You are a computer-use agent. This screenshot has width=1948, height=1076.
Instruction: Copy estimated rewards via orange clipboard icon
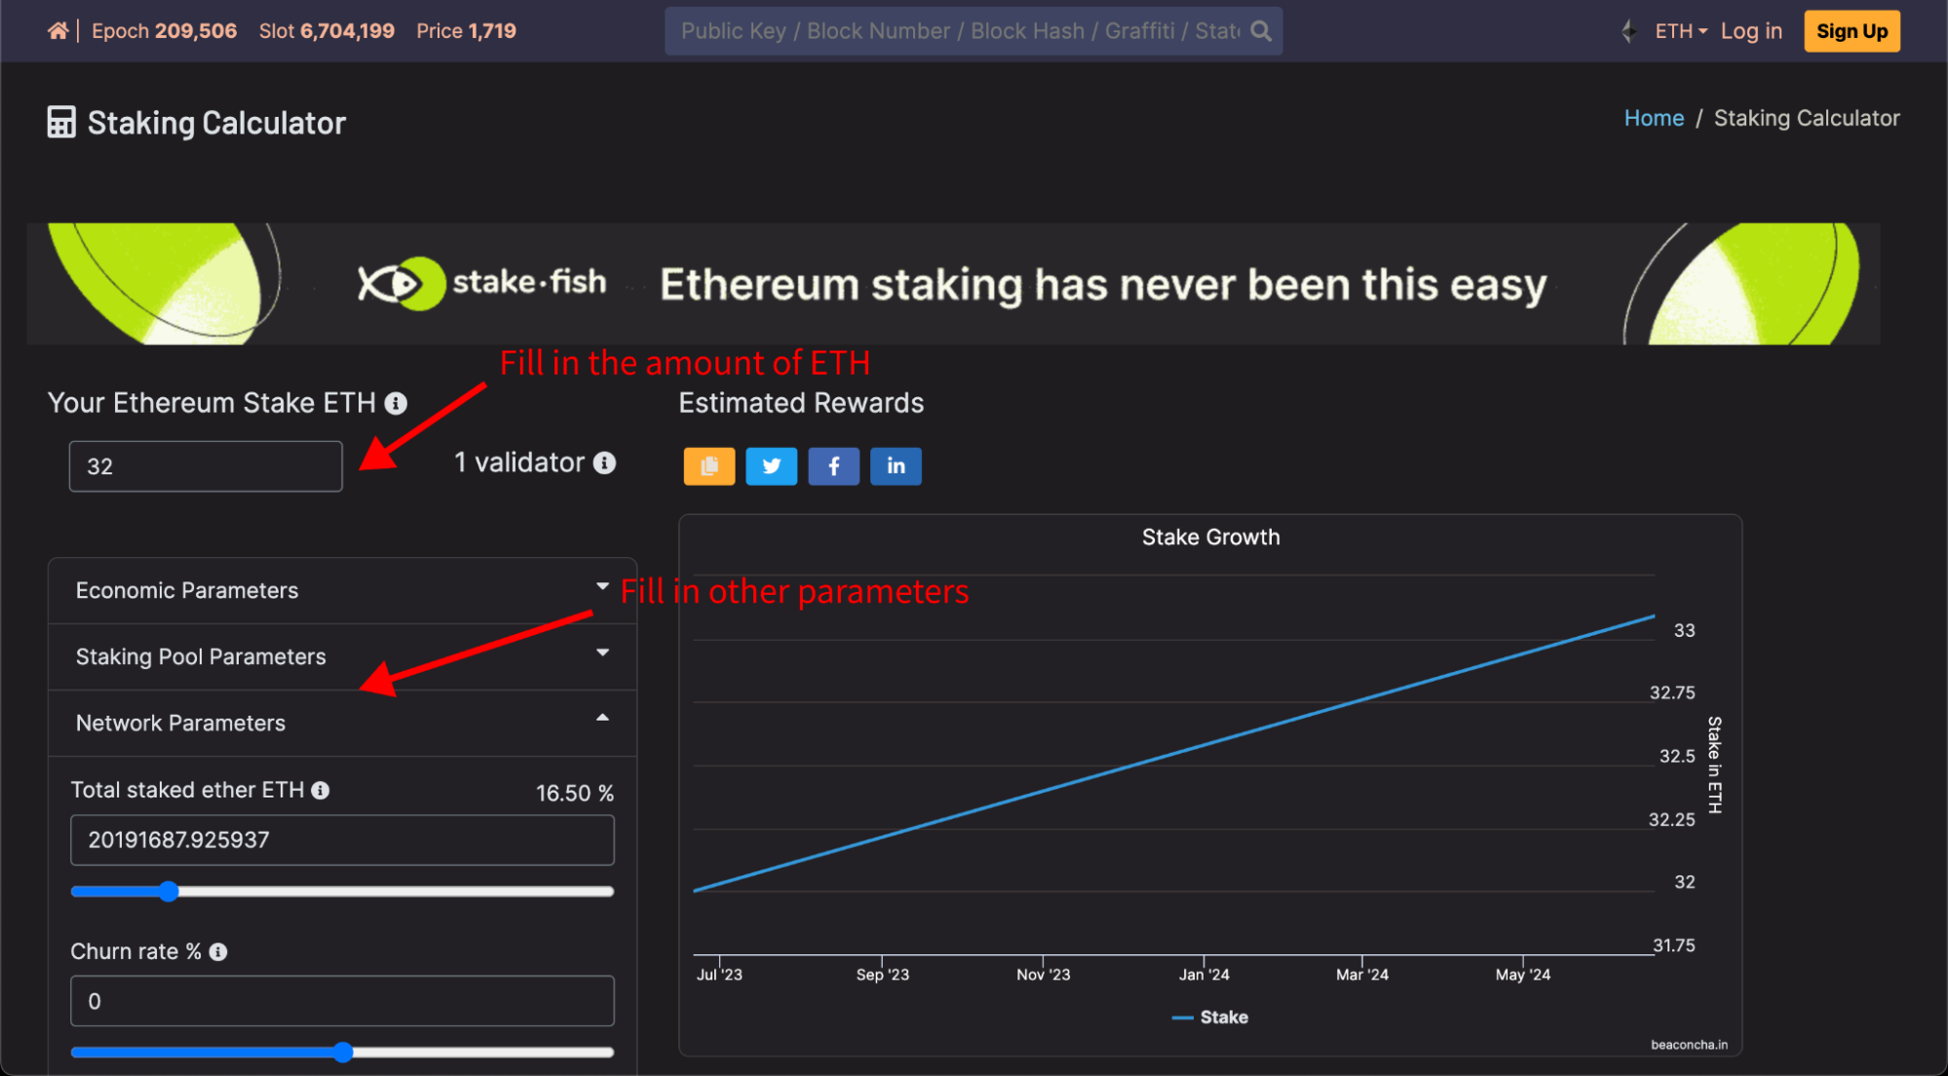(708, 466)
